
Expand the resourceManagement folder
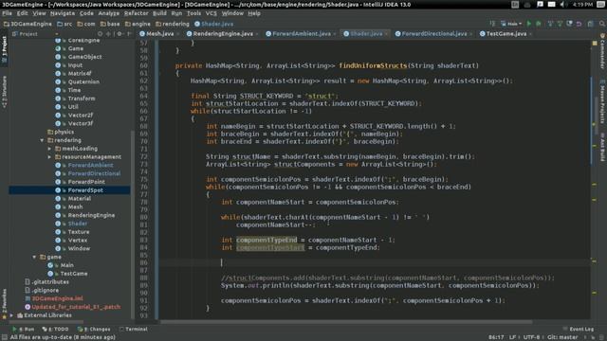click(49, 157)
